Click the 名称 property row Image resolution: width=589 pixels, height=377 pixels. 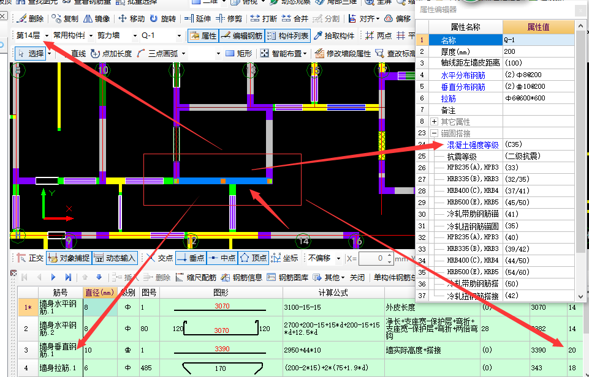click(495, 40)
